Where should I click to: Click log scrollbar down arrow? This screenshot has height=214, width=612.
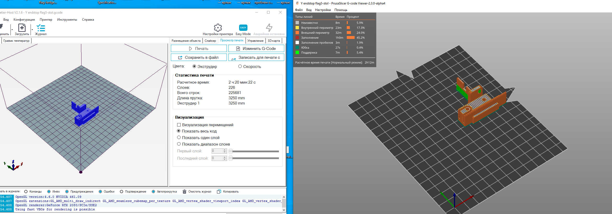[284, 210]
